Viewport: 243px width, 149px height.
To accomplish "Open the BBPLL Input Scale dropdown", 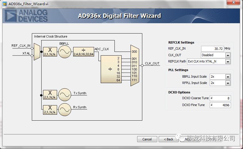I will pos(220,77).
